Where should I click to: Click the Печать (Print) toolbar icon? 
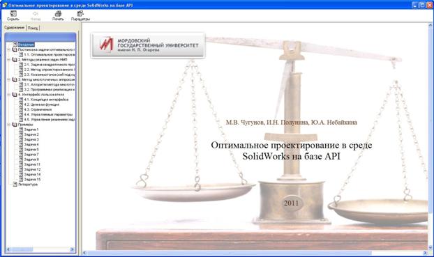58,15
